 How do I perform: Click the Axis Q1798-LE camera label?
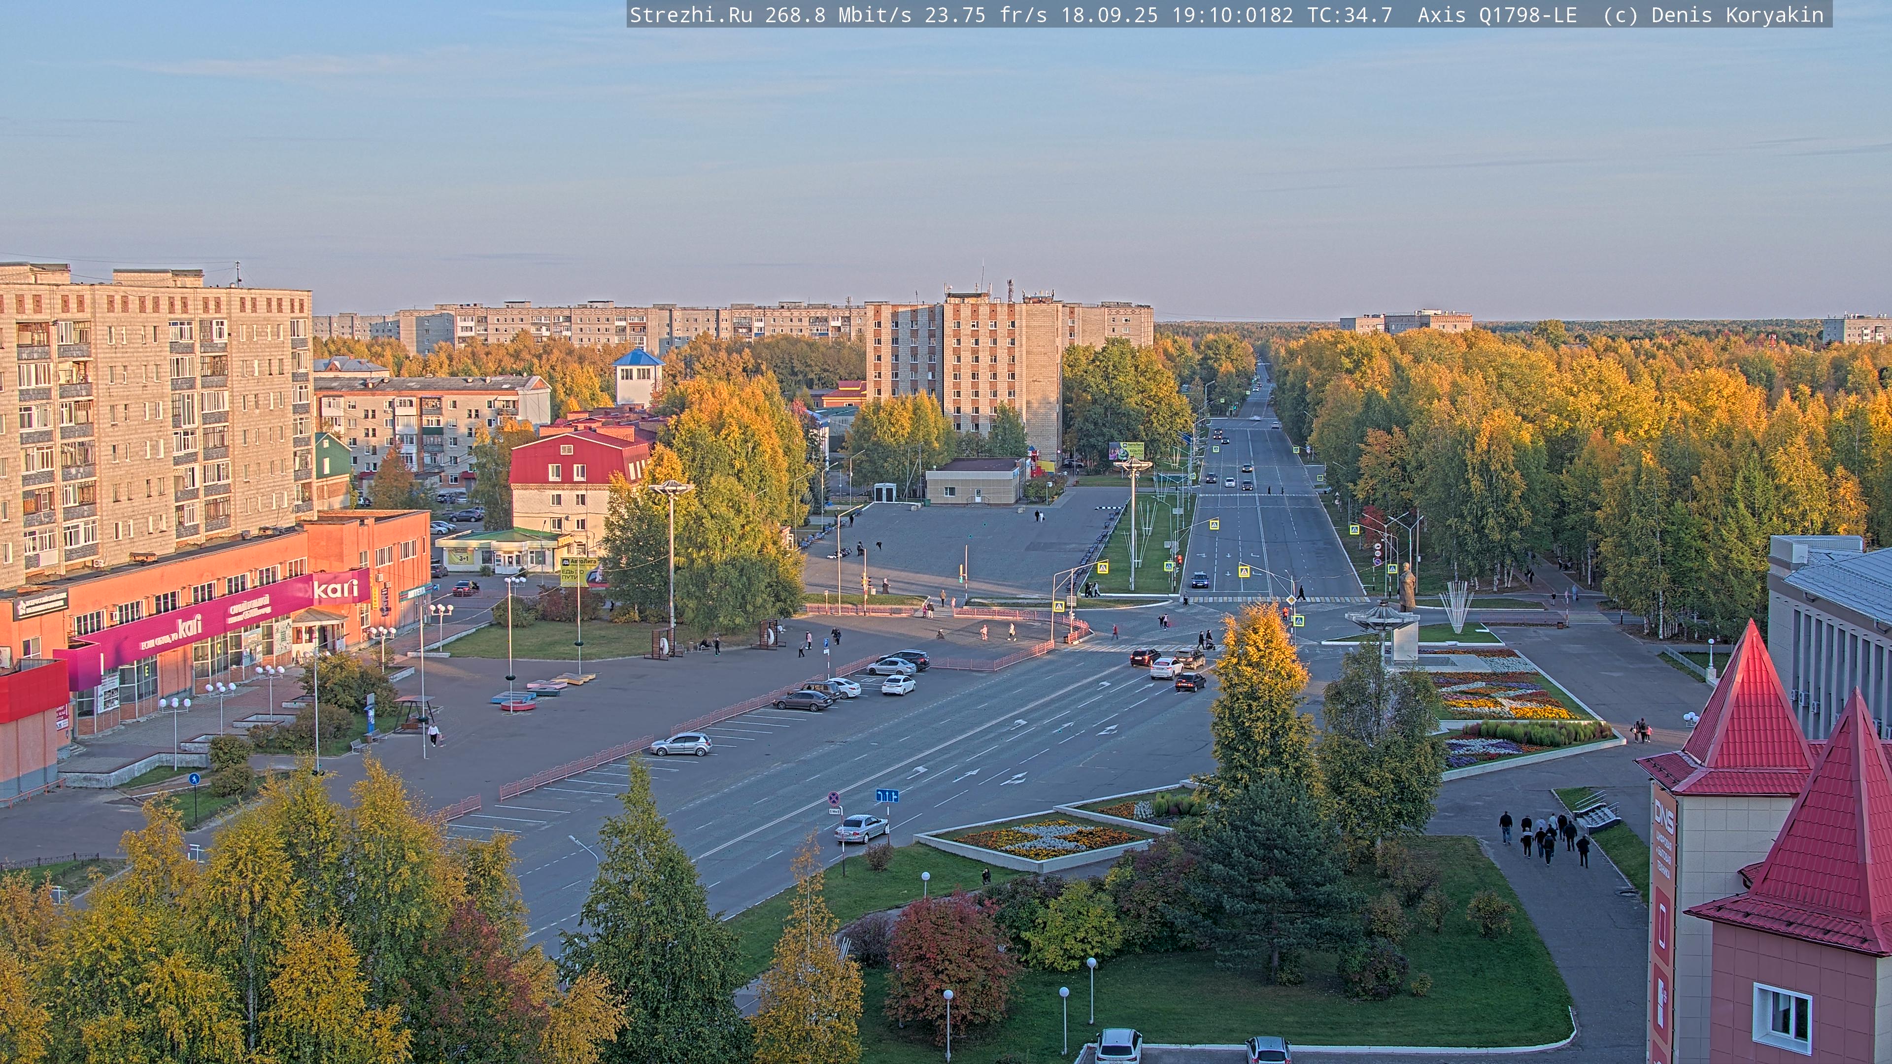coord(1497,15)
